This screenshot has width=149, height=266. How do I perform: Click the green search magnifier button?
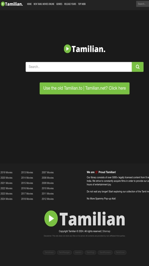click(x=138, y=67)
